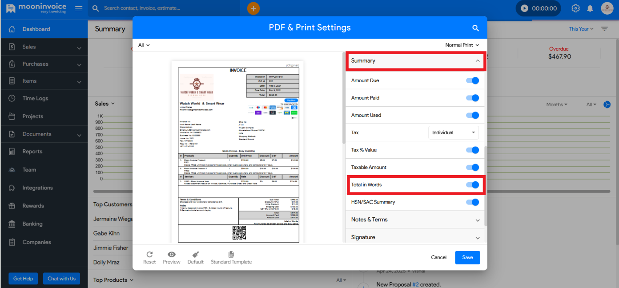Click the Integrations puzzle icon

pyautogui.click(x=12, y=188)
